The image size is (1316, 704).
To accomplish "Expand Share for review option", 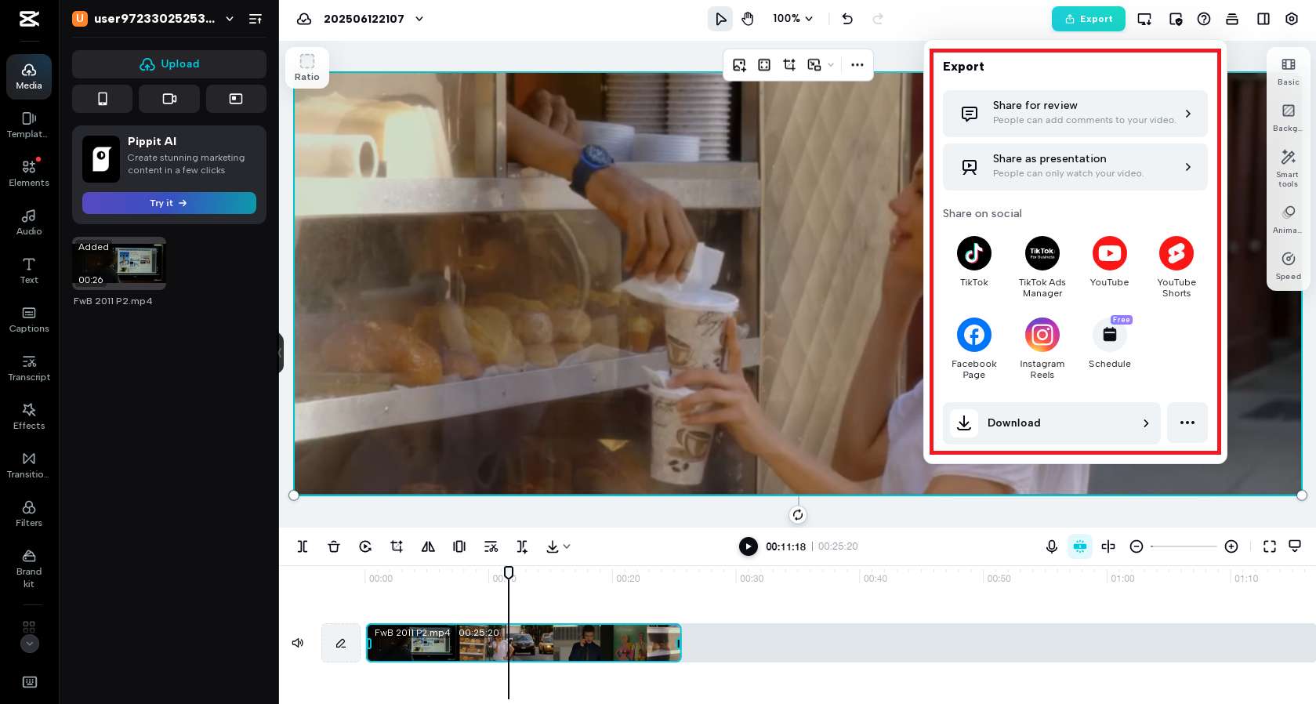I will point(1075,114).
